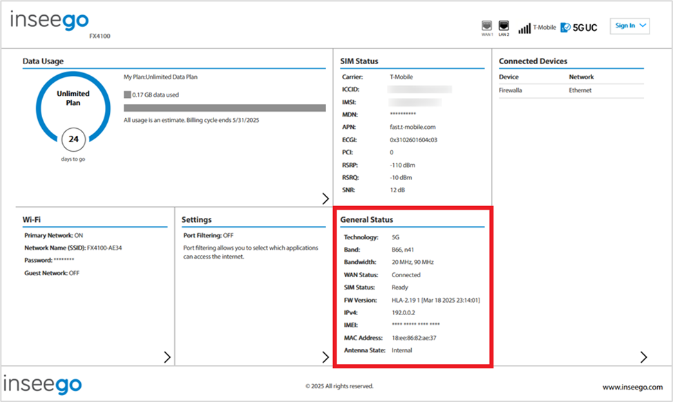Viewport: 673px width, 402px height.
Task: Click the masked Wi-Fi Password line
Action: (x=49, y=260)
